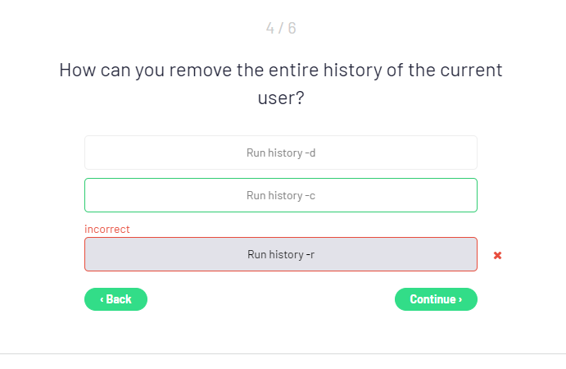Screen dimensions: 566x369
Task: Click the right chevron inside Continue
Action: [460, 299]
